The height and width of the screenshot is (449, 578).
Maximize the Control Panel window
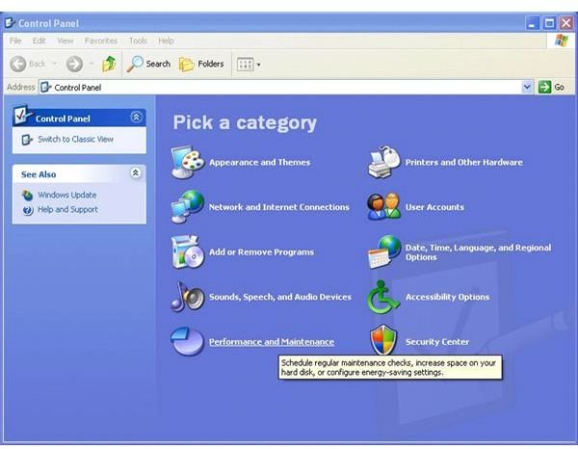[x=549, y=23]
